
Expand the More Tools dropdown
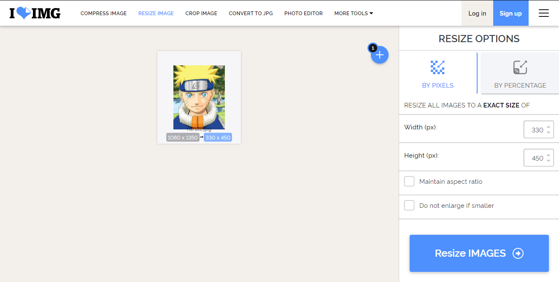tap(354, 13)
